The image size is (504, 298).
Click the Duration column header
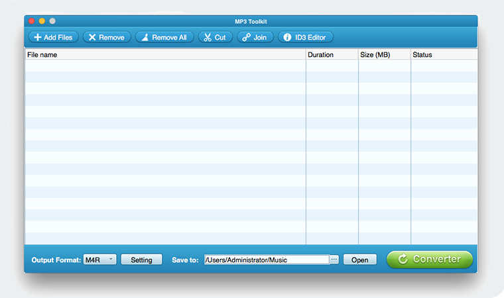tap(332, 55)
